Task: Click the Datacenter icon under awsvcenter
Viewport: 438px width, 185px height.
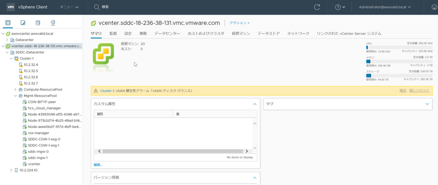Action: (x=12, y=40)
